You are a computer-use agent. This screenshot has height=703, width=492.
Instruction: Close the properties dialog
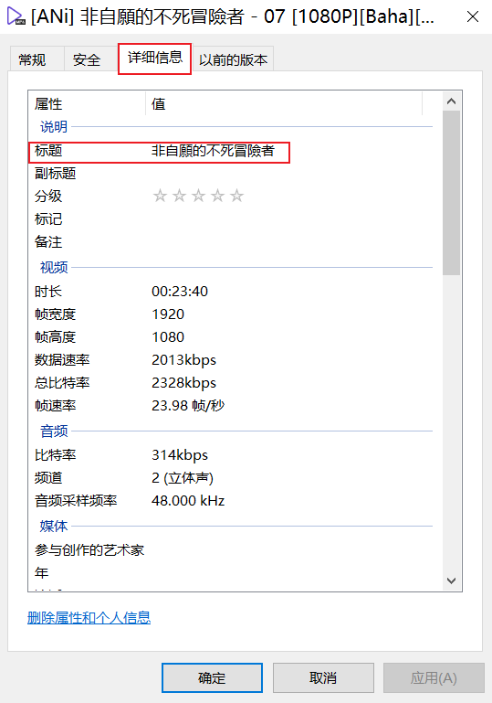coord(473,17)
